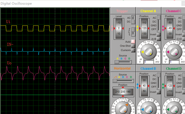Click the trigger Level thumbwheel
This screenshot has height=114, width=185.
point(119,28)
